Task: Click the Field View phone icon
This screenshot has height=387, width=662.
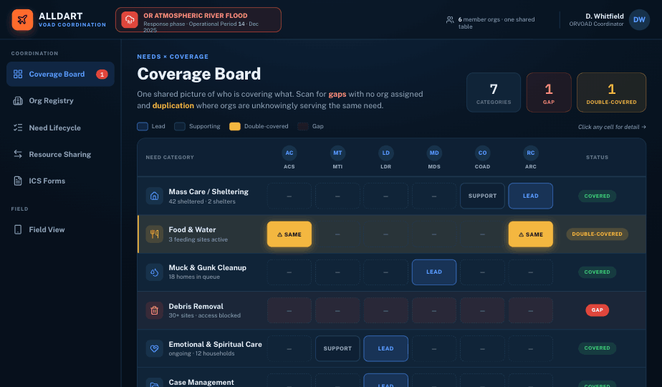Action: [x=18, y=229]
